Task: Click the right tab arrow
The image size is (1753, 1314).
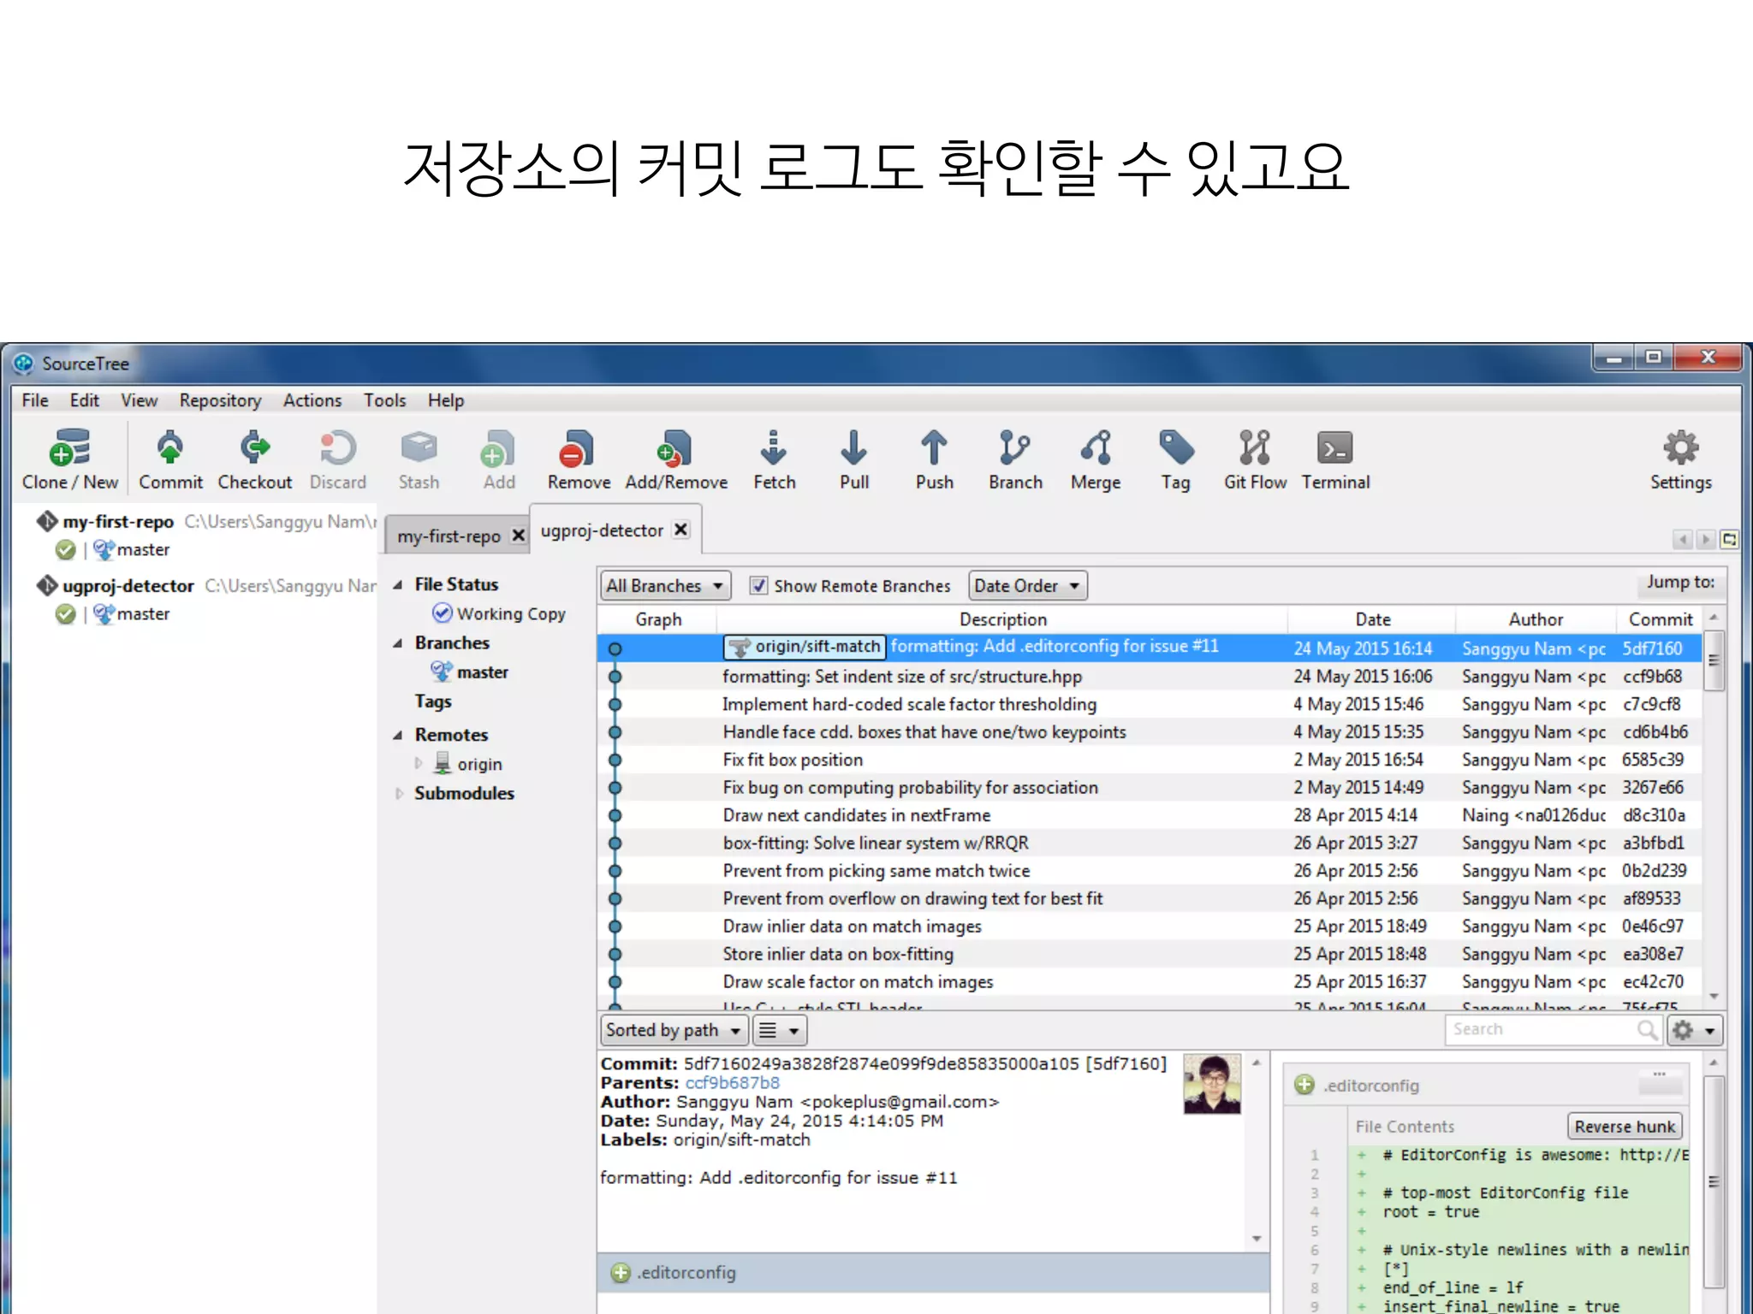Action: (x=1705, y=539)
